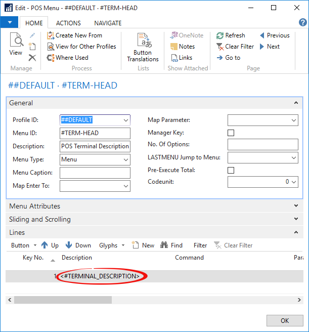Click the OK button
The image size is (309, 332).
(284, 320)
